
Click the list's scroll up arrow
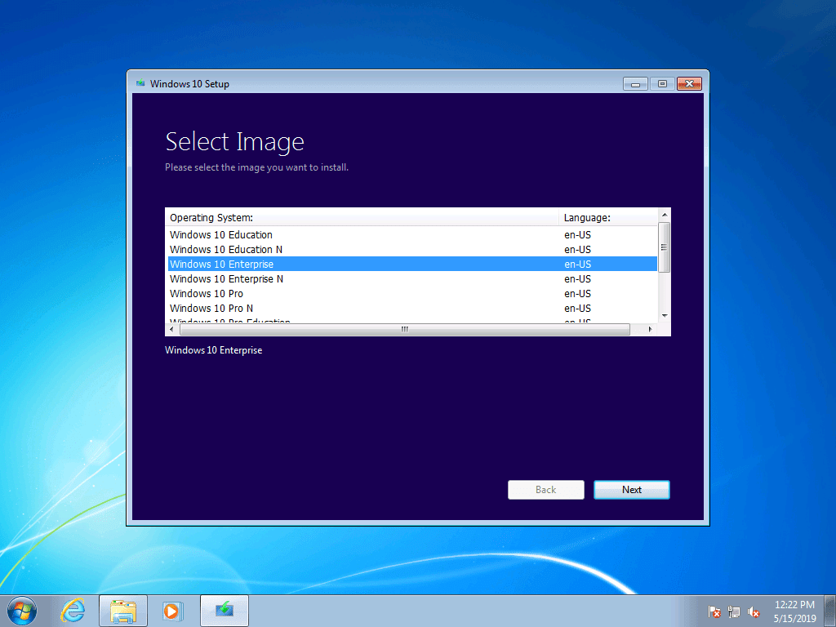[665, 215]
